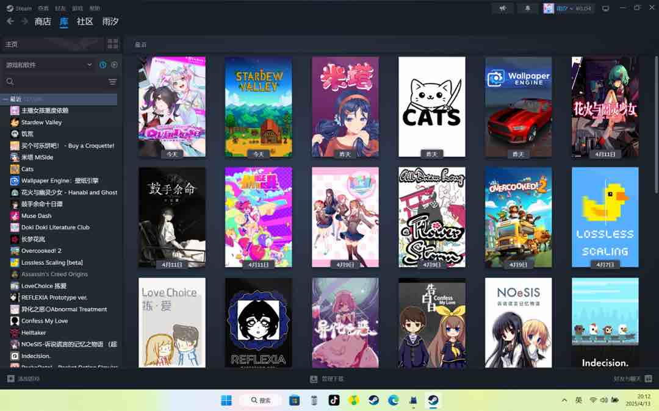Go back with the left arrow button
The width and height of the screenshot is (659, 411).
10,21
